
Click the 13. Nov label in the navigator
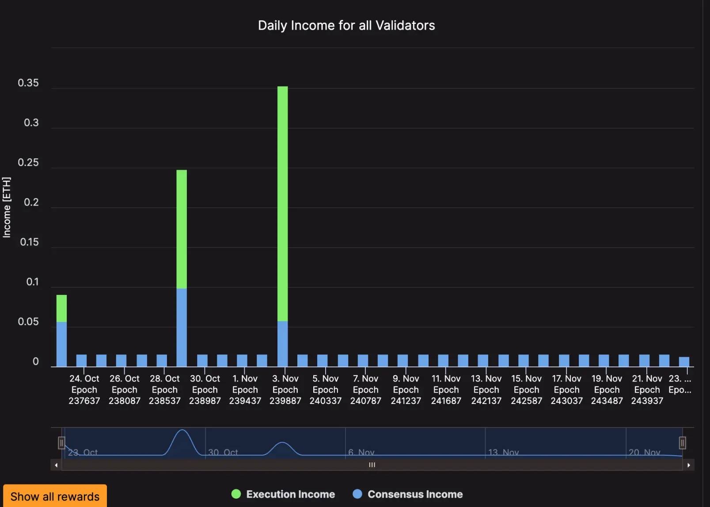503,452
